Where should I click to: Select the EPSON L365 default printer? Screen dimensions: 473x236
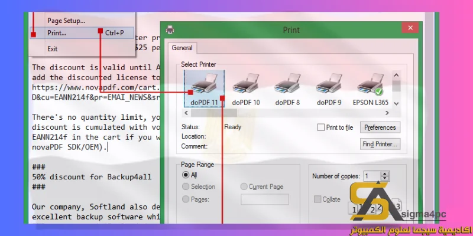(371, 89)
